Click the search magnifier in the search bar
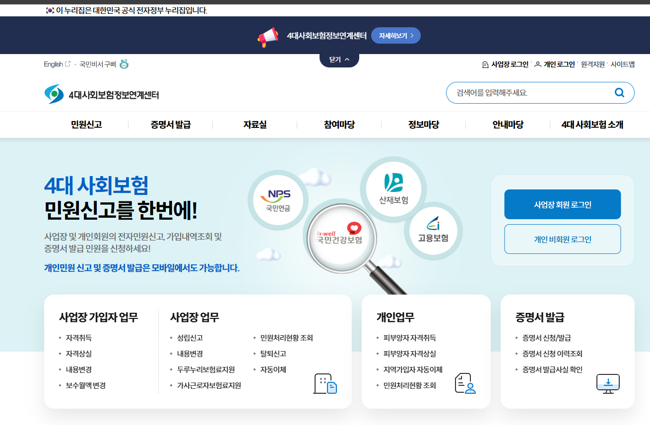 pos(619,93)
